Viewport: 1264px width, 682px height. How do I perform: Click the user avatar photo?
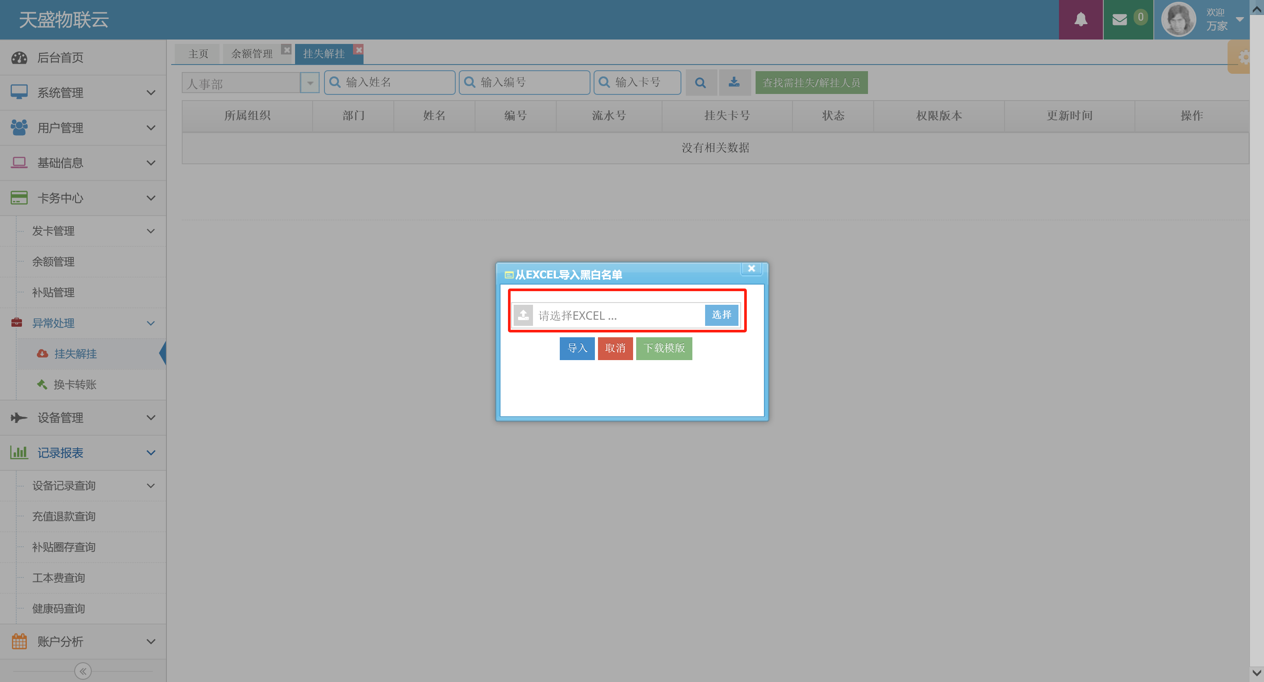[x=1178, y=20]
